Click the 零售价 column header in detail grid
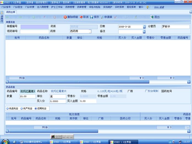192x144 pixels. pyautogui.click(x=150, y=38)
